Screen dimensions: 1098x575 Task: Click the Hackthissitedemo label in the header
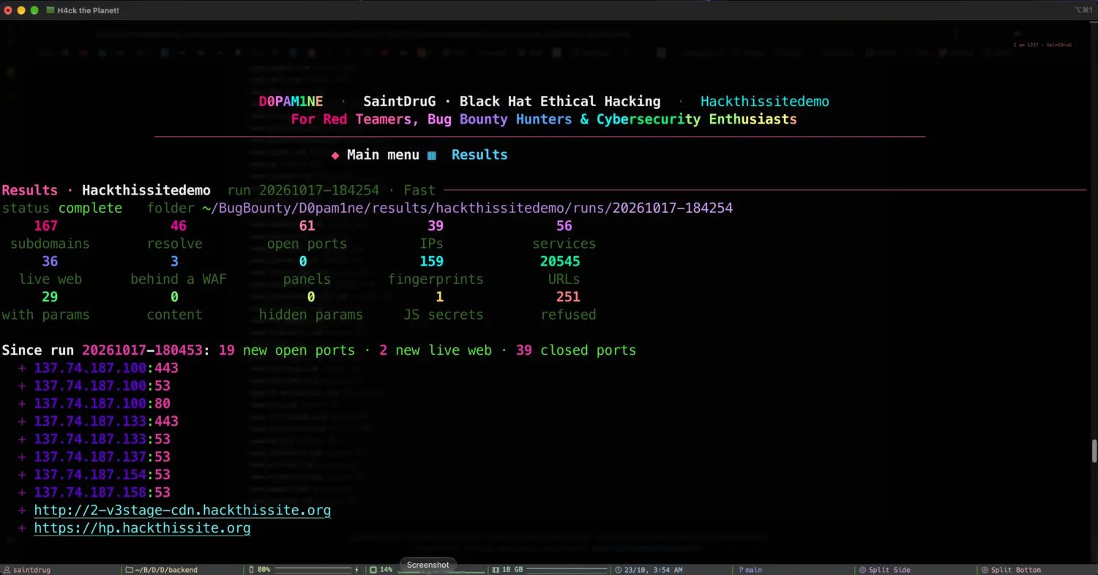point(765,102)
